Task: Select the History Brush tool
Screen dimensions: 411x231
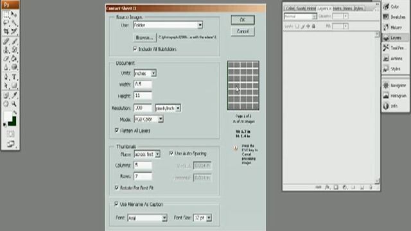Action: tap(14, 50)
